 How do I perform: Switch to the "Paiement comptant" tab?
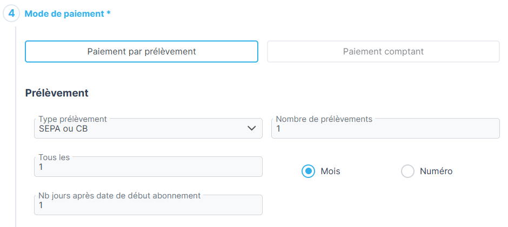(383, 52)
